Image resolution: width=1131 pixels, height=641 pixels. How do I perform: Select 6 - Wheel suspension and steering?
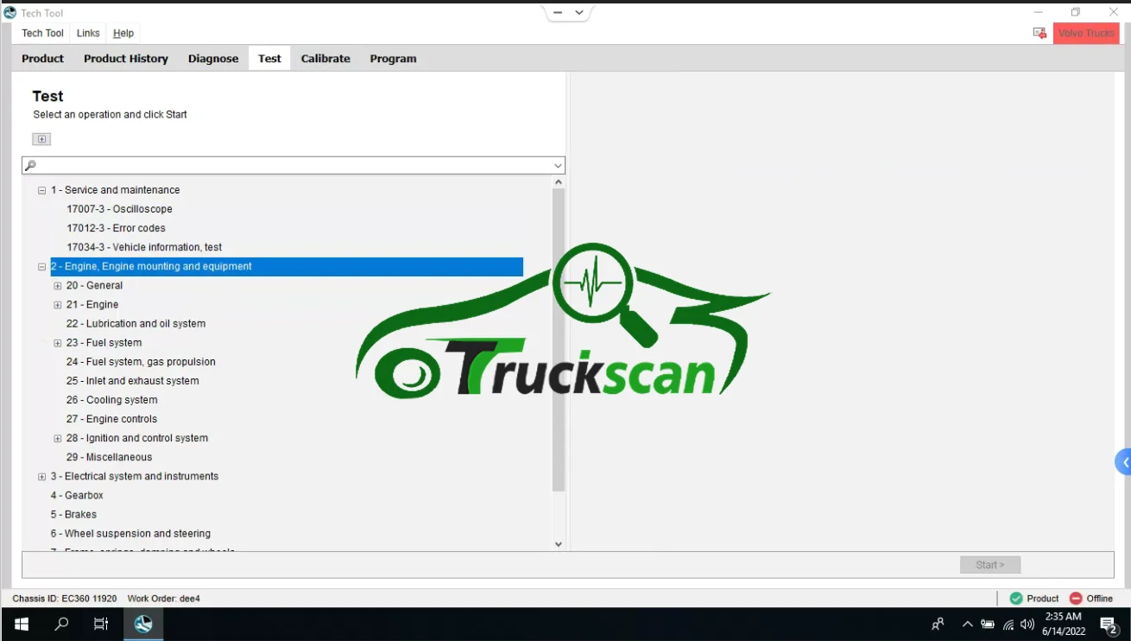pos(130,533)
